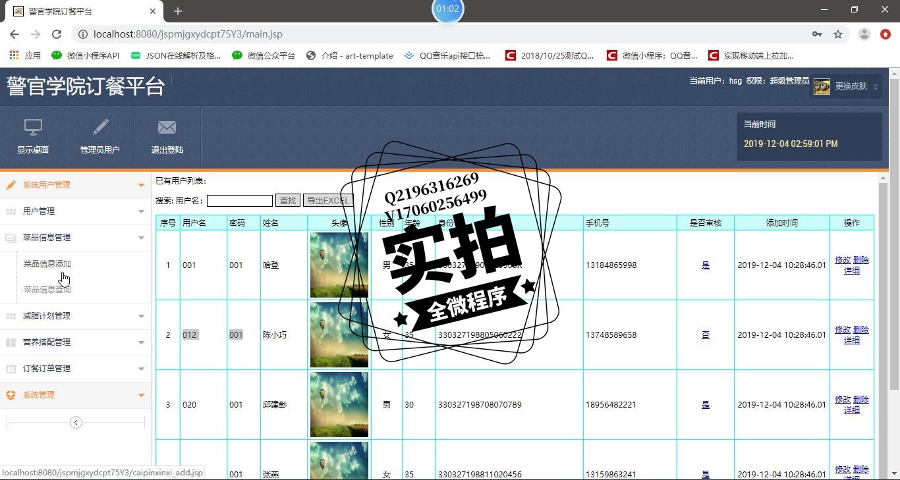Click 详细 link for user 012

pyautogui.click(x=852, y=340)
